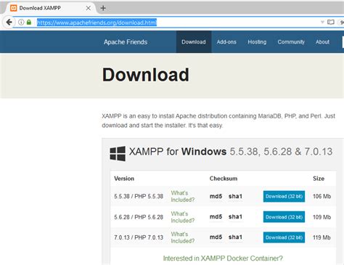
Task: Click the large Download page heading
Action: pyautogui.click(x=146, y=75)
